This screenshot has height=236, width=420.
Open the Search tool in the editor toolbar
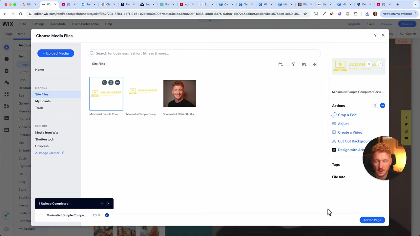coord(408,34)
